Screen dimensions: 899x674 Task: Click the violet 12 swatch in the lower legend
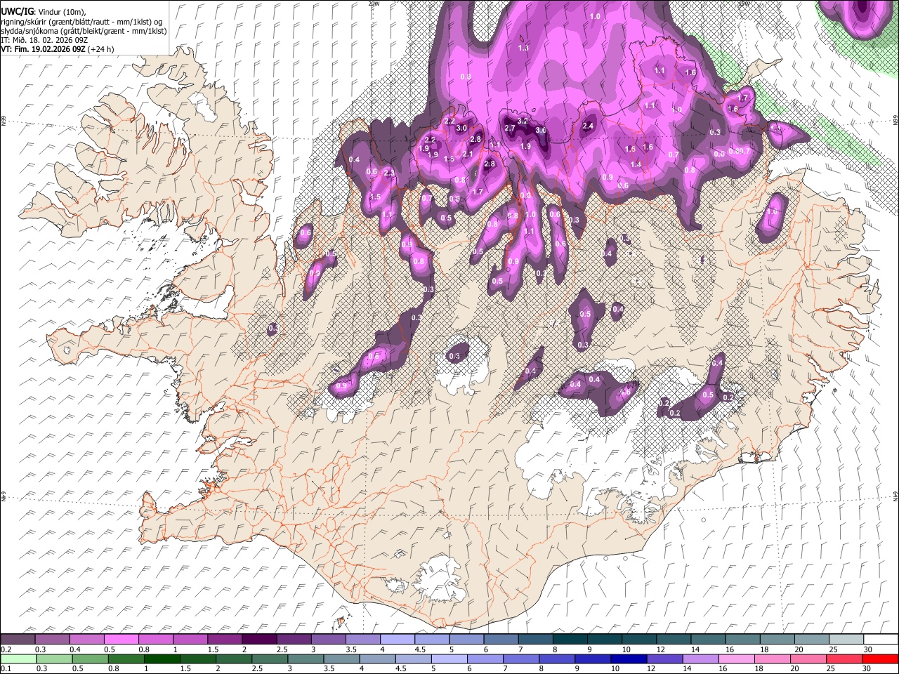[x=664, y=659]
